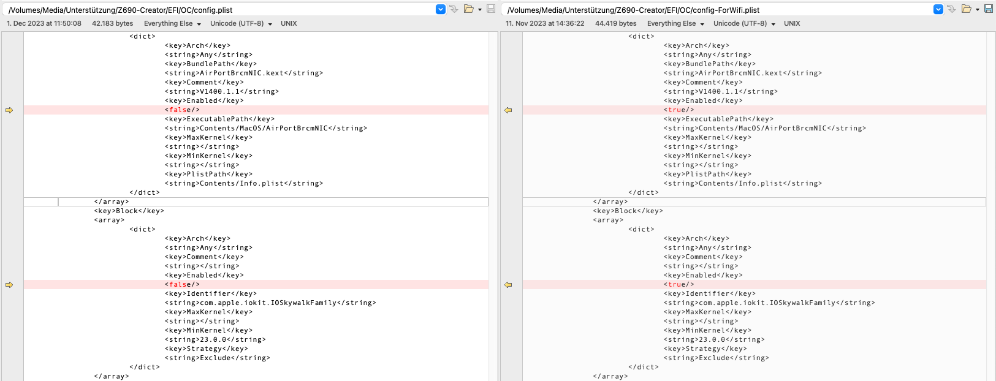
Task: Click the right pane open folder icon
Action: click(x=967, y=9)
